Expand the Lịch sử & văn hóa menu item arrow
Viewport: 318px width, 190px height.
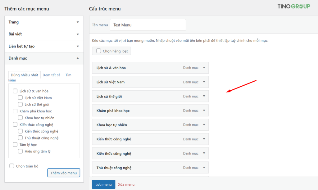[x=204, y=68]
